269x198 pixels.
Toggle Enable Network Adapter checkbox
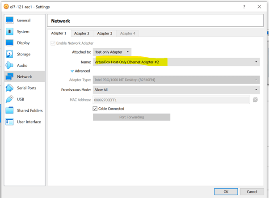click(54, 43)
